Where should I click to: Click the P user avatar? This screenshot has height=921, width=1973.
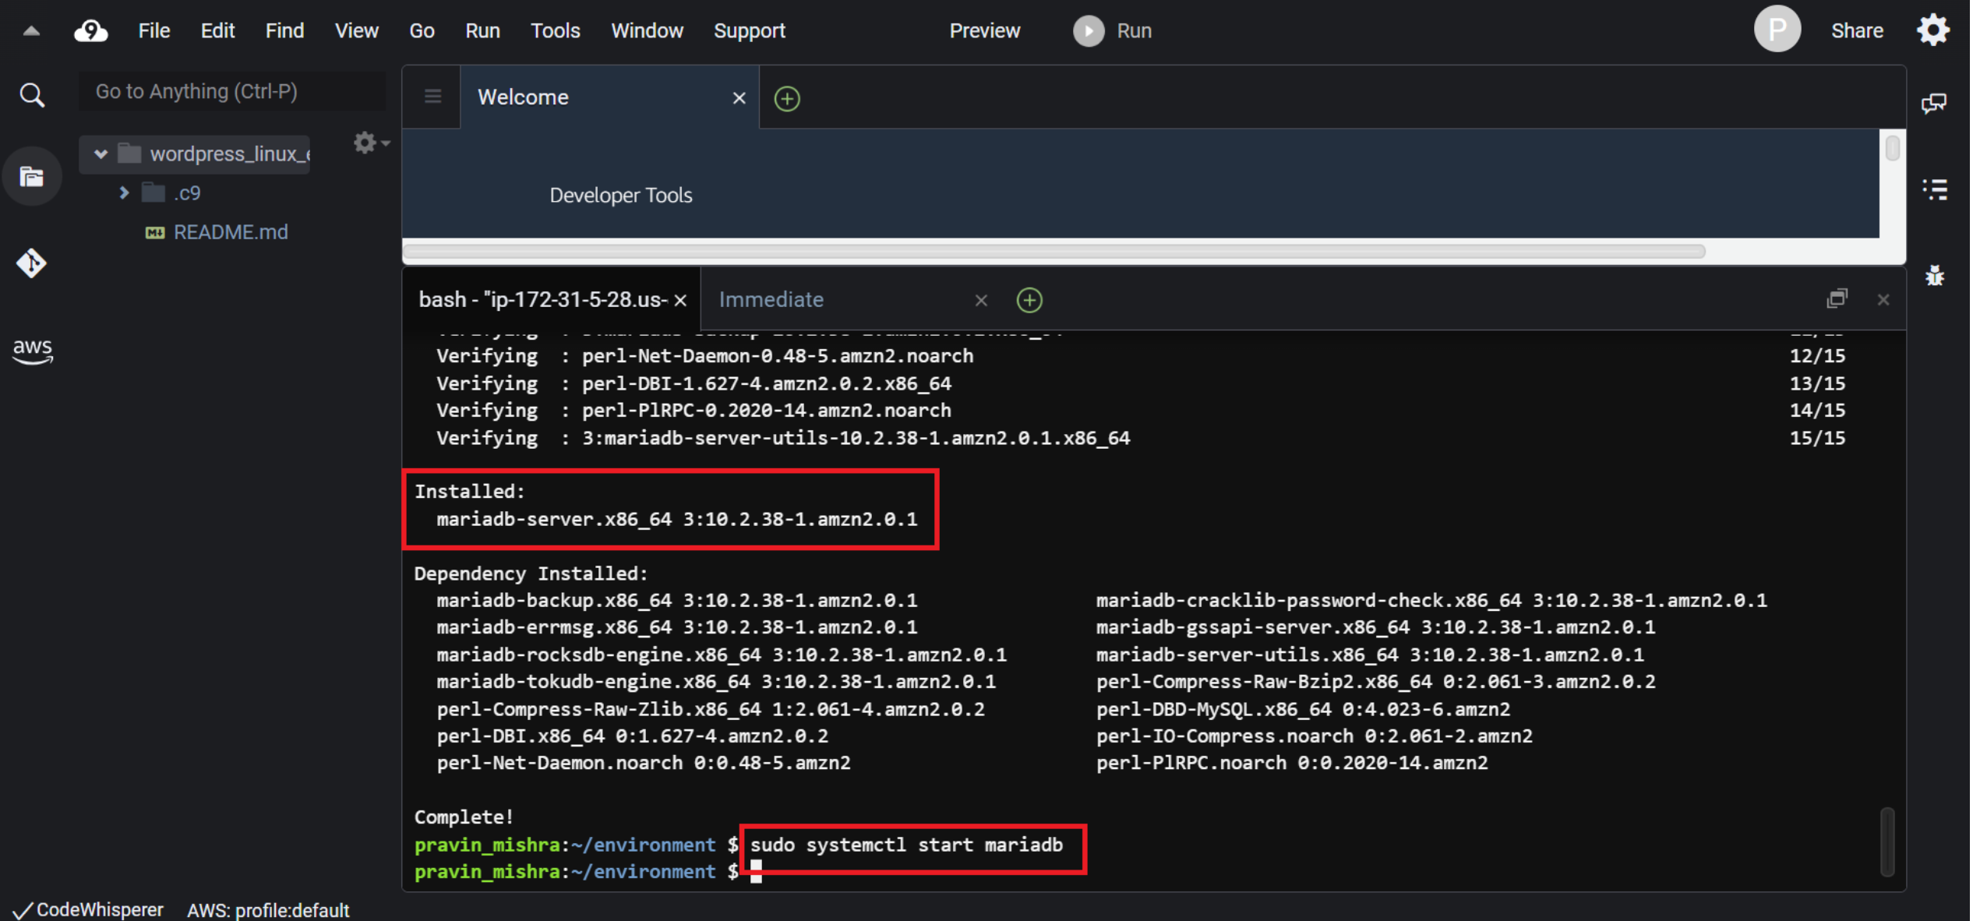tap(1777, 30)
